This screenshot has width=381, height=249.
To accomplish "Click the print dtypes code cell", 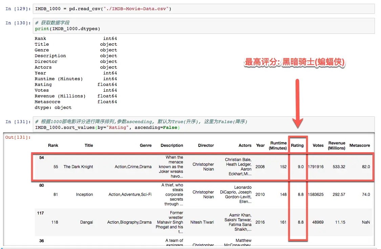I will coord(204,26).
